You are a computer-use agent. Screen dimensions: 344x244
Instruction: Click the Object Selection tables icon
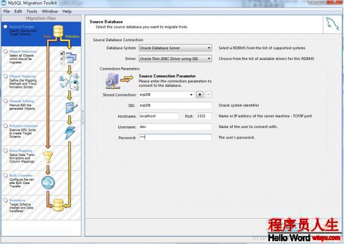pyautogui.click(x=71, y=58)
